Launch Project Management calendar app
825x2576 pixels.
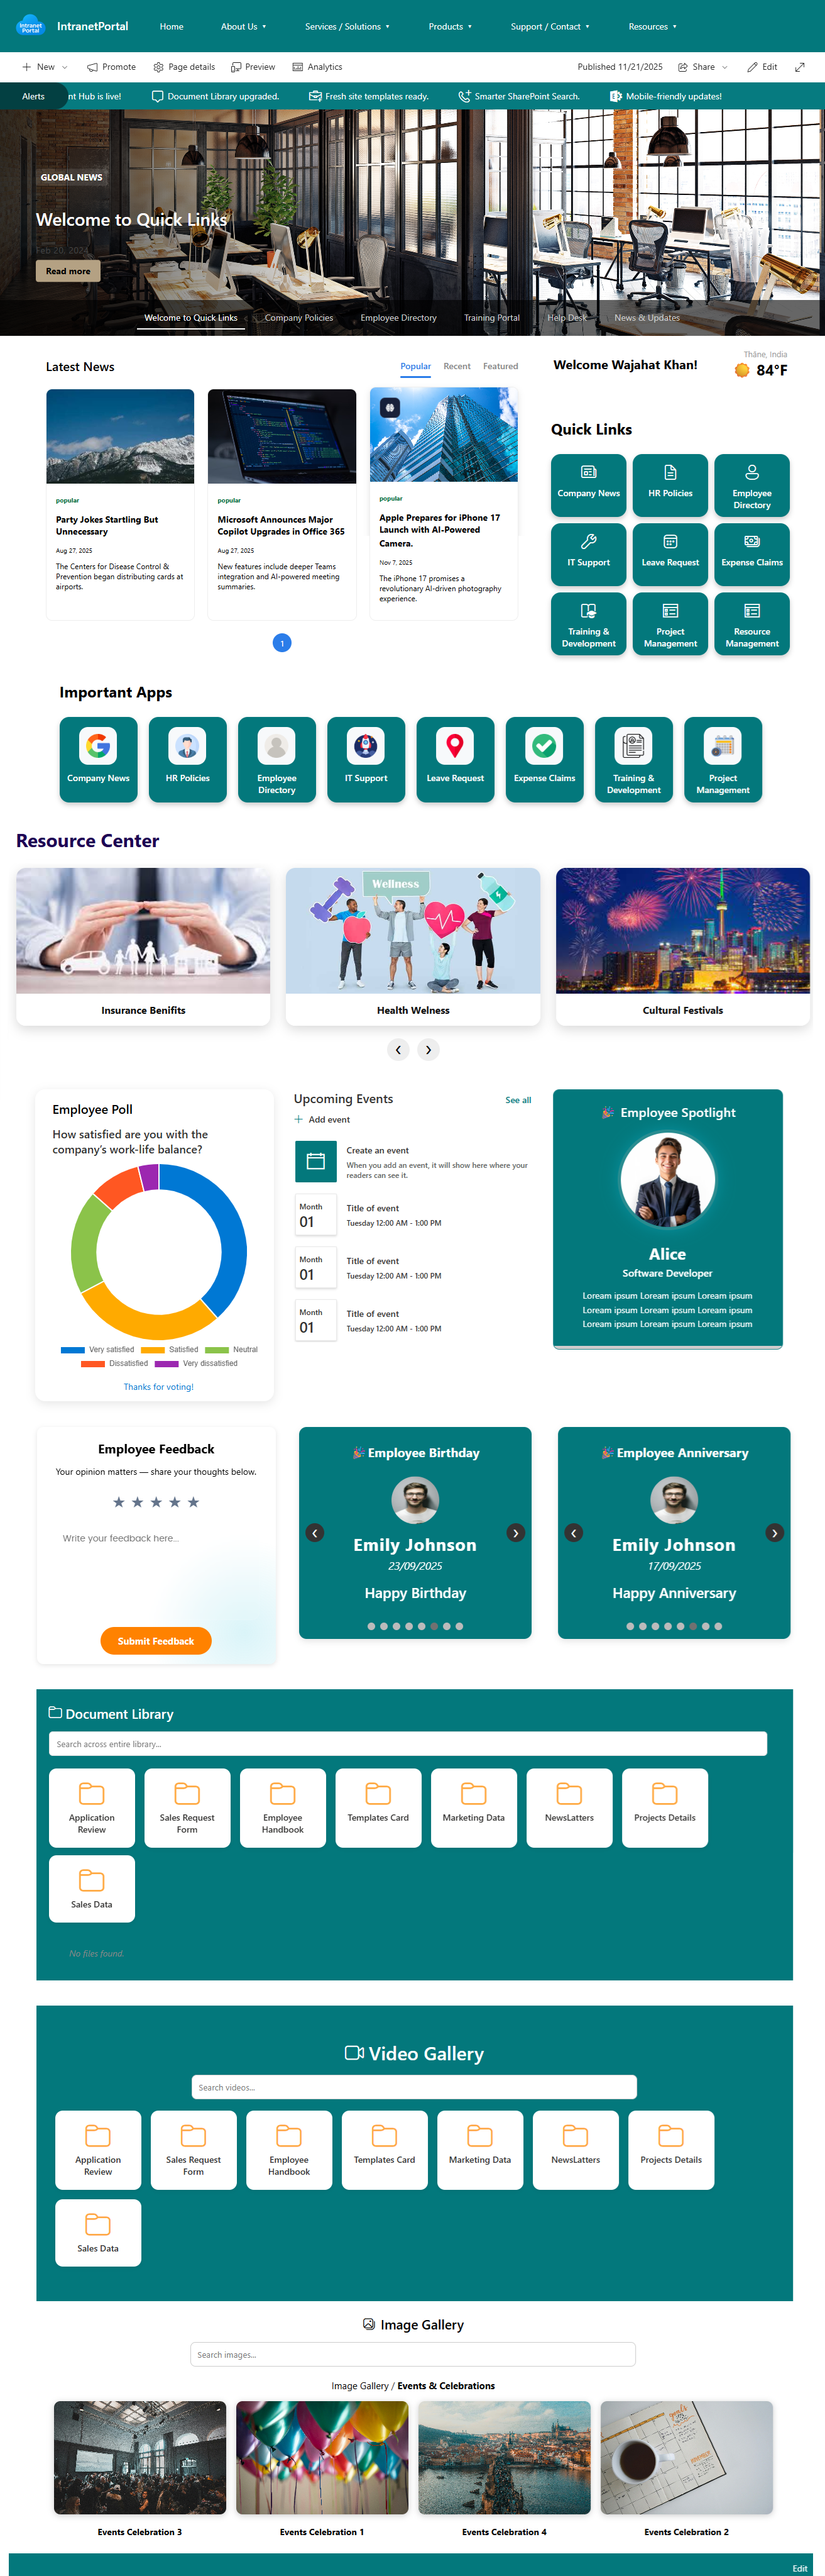[x=723, y=759]
